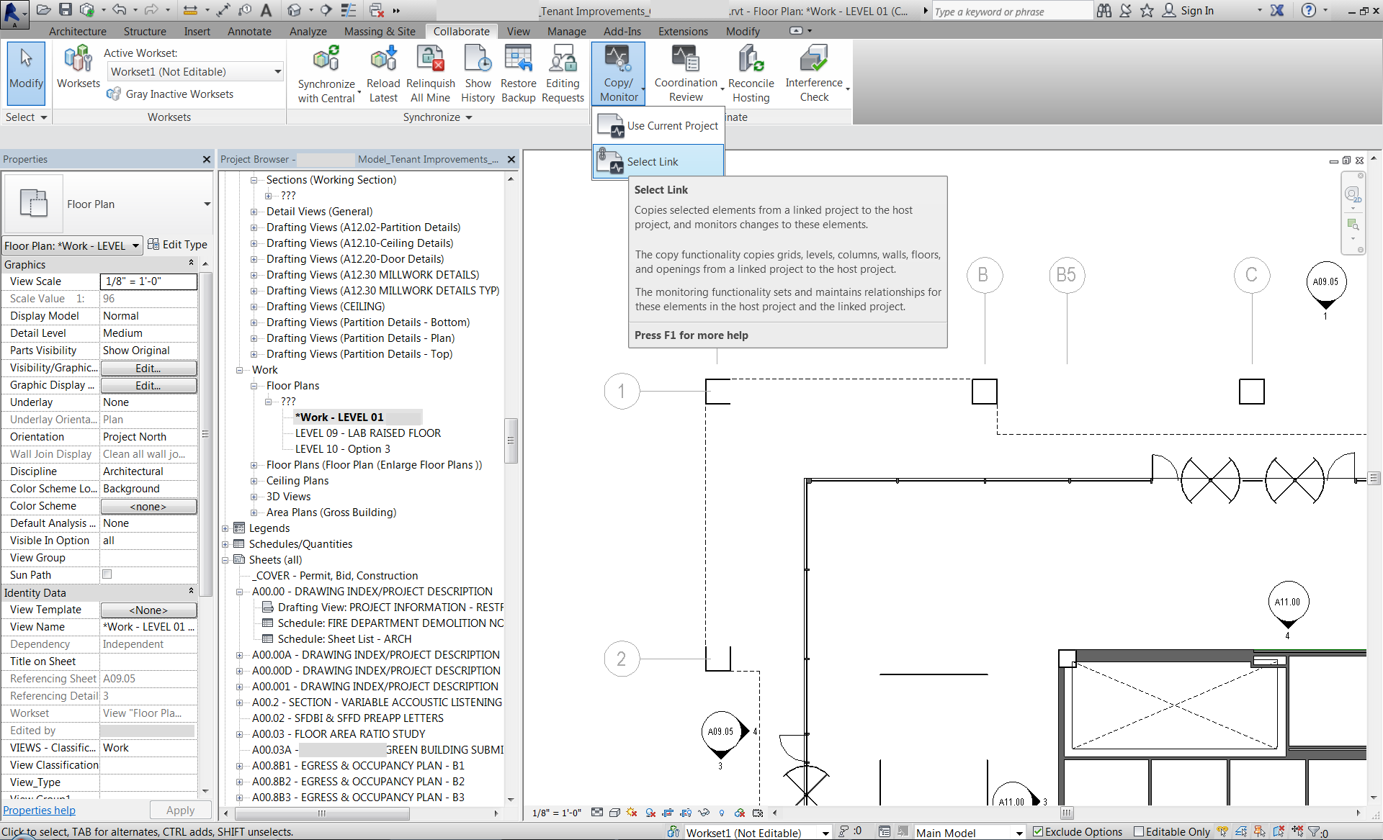Click Edit button for Visibility/Graphics
The image size is (1383, 840).
tap(148, 368)
